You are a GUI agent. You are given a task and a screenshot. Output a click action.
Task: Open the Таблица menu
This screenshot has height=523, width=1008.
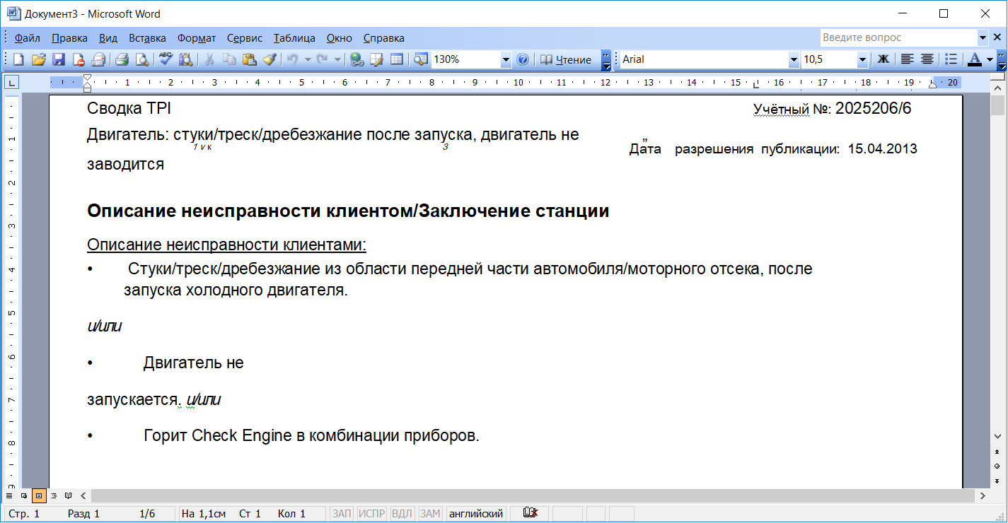pyautogui.click(x=294, y=38)
